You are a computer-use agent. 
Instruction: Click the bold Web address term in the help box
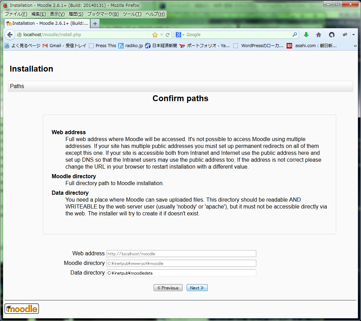69,132
